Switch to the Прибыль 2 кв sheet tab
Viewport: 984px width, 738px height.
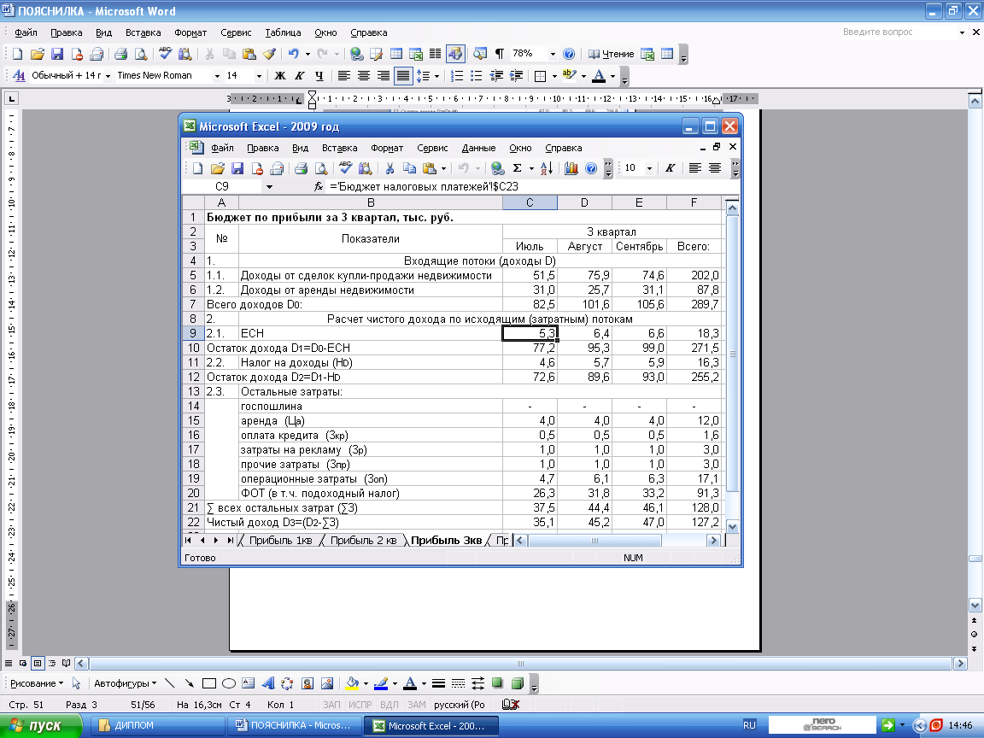pyautogui.click(x=364, y=541)
